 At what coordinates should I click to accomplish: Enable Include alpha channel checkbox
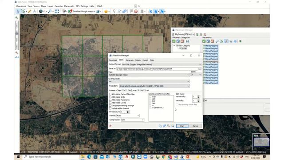tap(110, 108)
